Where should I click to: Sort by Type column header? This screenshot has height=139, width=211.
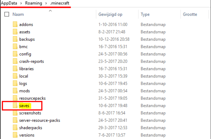coord(145,14)
